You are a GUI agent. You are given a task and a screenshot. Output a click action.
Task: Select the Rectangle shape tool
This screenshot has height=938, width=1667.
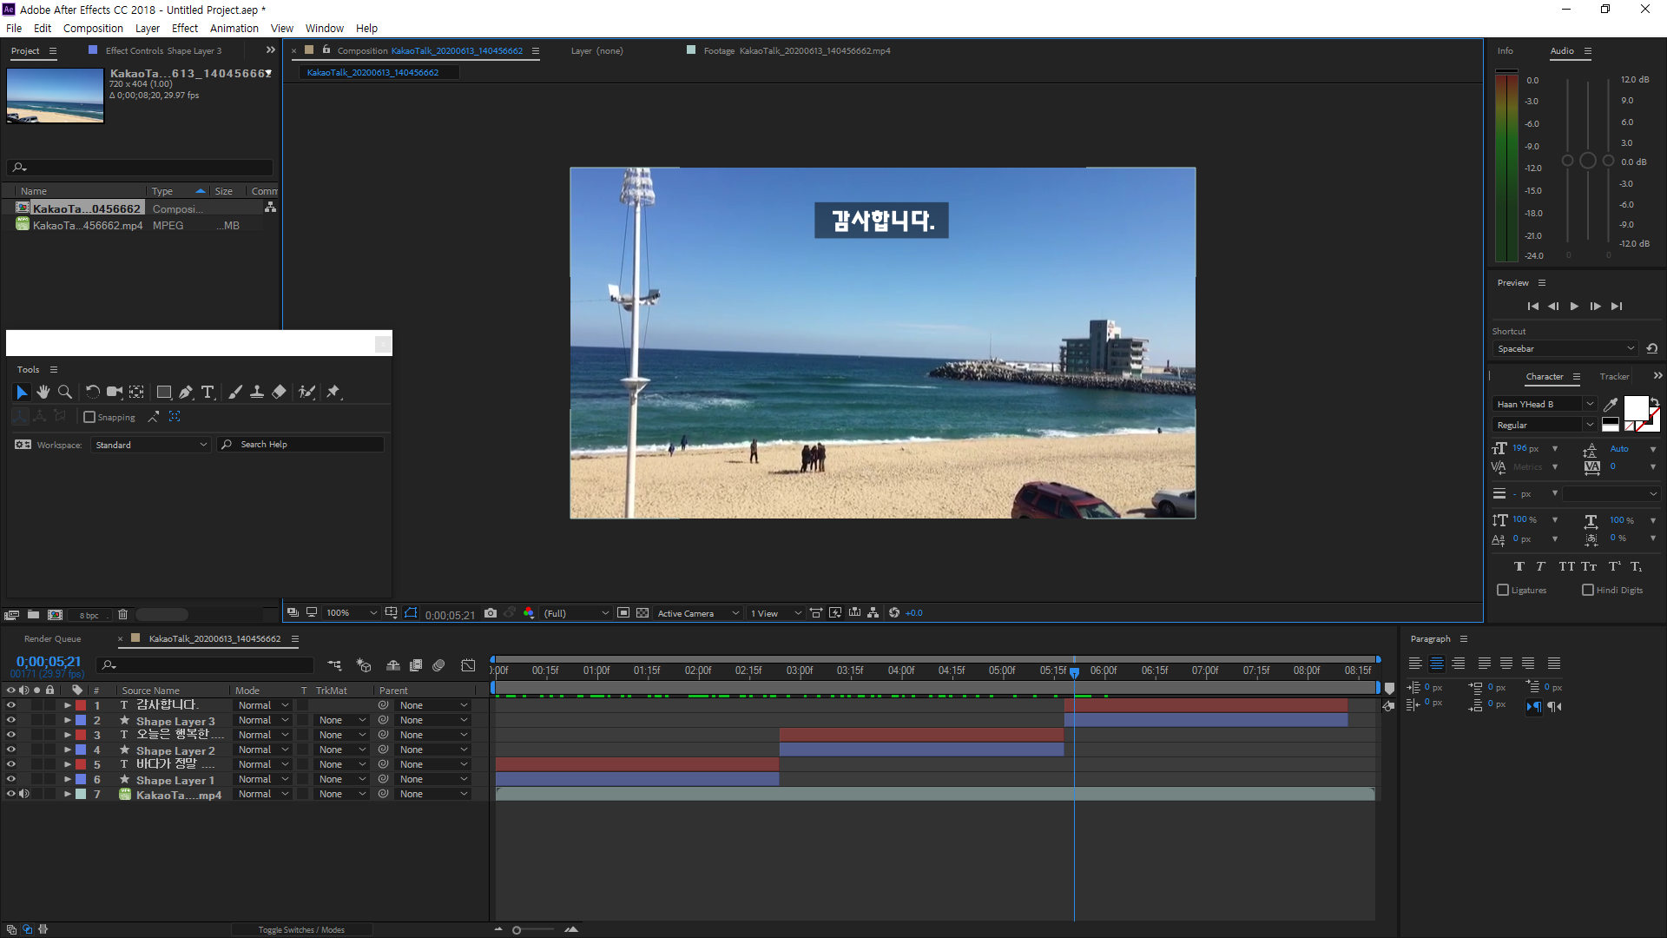(163, 393)
